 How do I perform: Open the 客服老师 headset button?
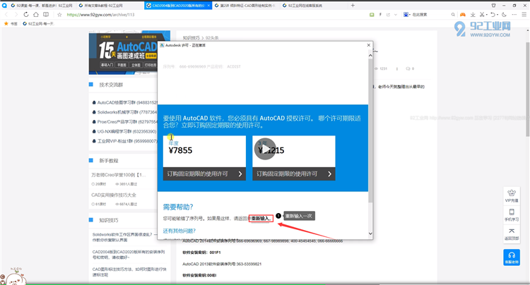pos(512,257)
